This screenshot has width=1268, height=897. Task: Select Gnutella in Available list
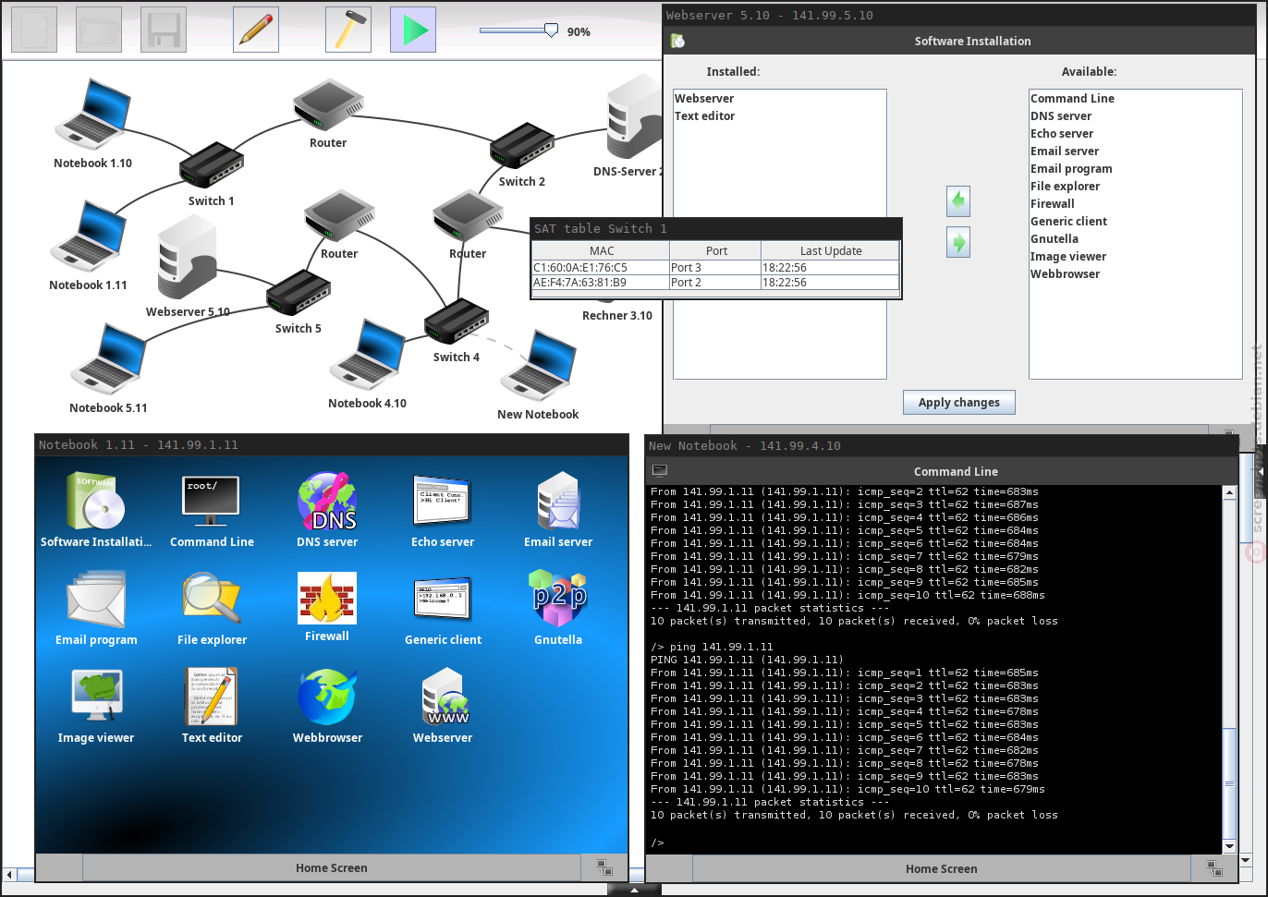point(1055,238)
